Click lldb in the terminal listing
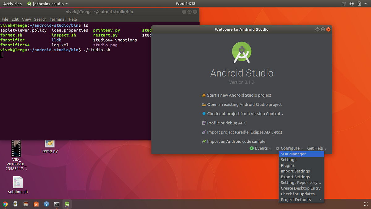This screenshot has width=371, height=209. coord(57,40)
